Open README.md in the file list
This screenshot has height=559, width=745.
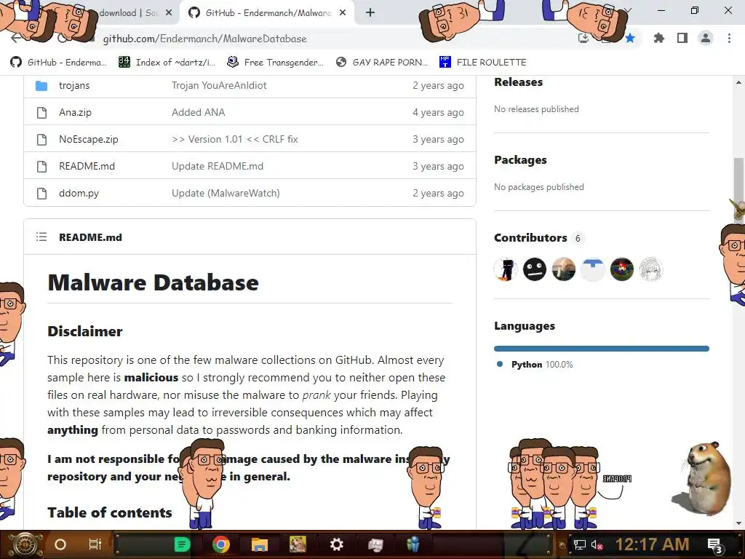(87, 167)
